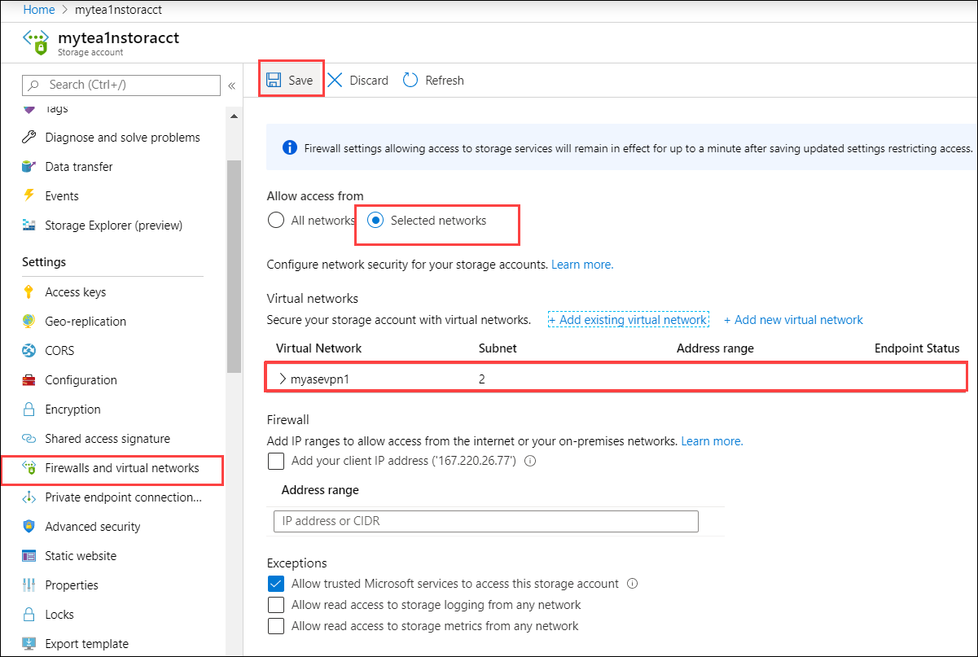Click the info icon beside client IP address
978x657 pixels.
coord(530,461)
